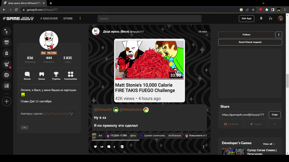Screen dimensions: 289x162
Task: Share profile on Twitter
Action: [x=256, y=124]
